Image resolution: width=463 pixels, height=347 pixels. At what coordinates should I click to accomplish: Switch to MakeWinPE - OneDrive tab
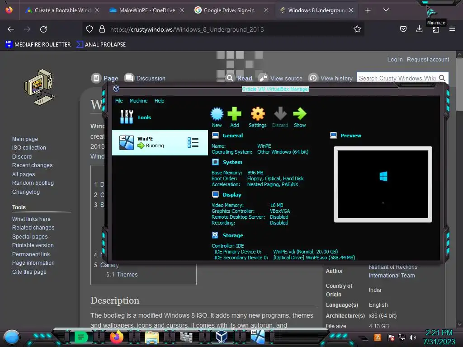147,10
